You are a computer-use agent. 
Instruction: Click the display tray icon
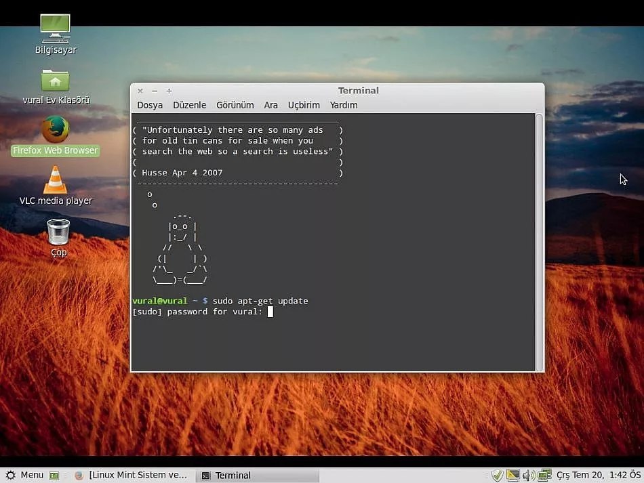click(512, 475)
